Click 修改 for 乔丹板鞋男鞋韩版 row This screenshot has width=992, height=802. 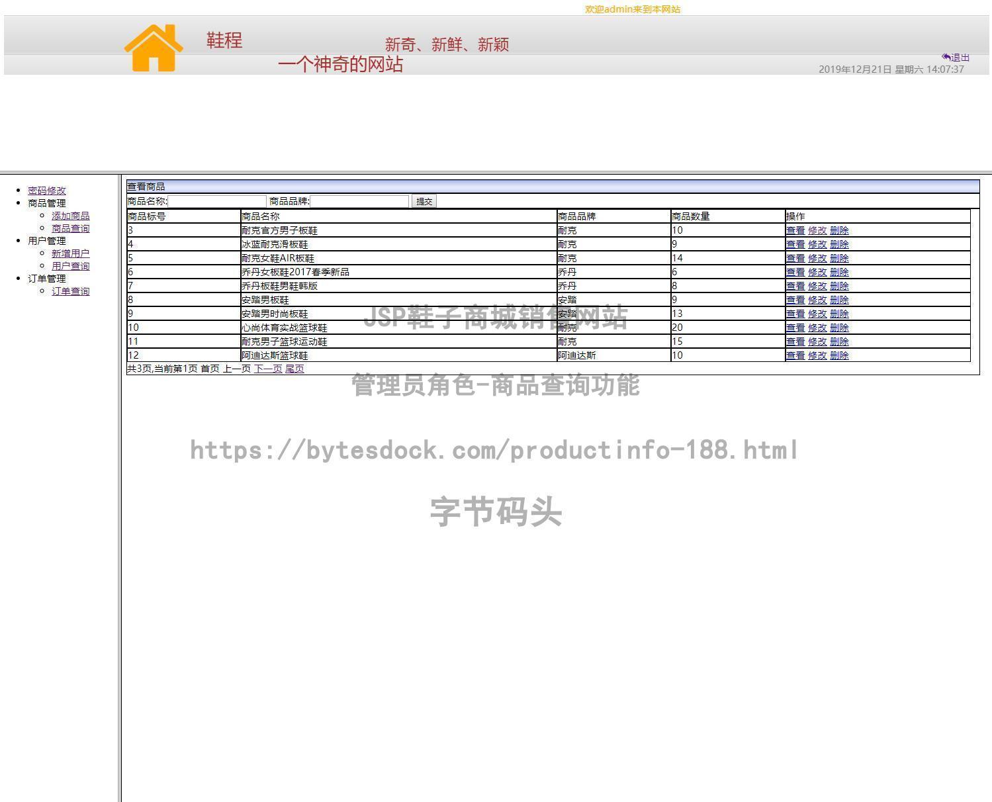[x=817, y=286]
